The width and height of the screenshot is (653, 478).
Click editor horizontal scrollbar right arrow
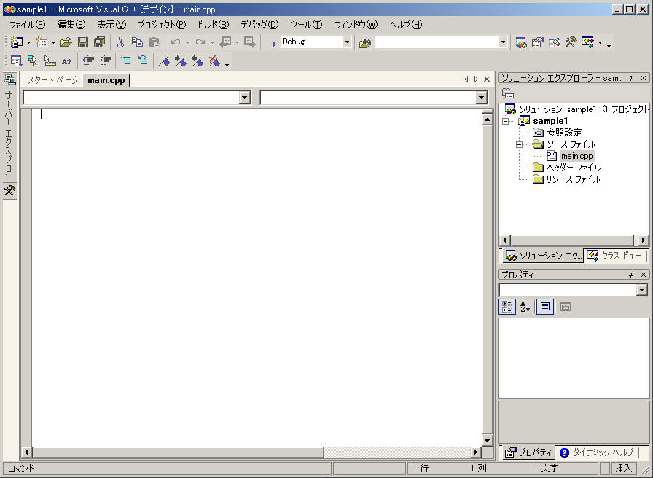(x=475, y=452)
